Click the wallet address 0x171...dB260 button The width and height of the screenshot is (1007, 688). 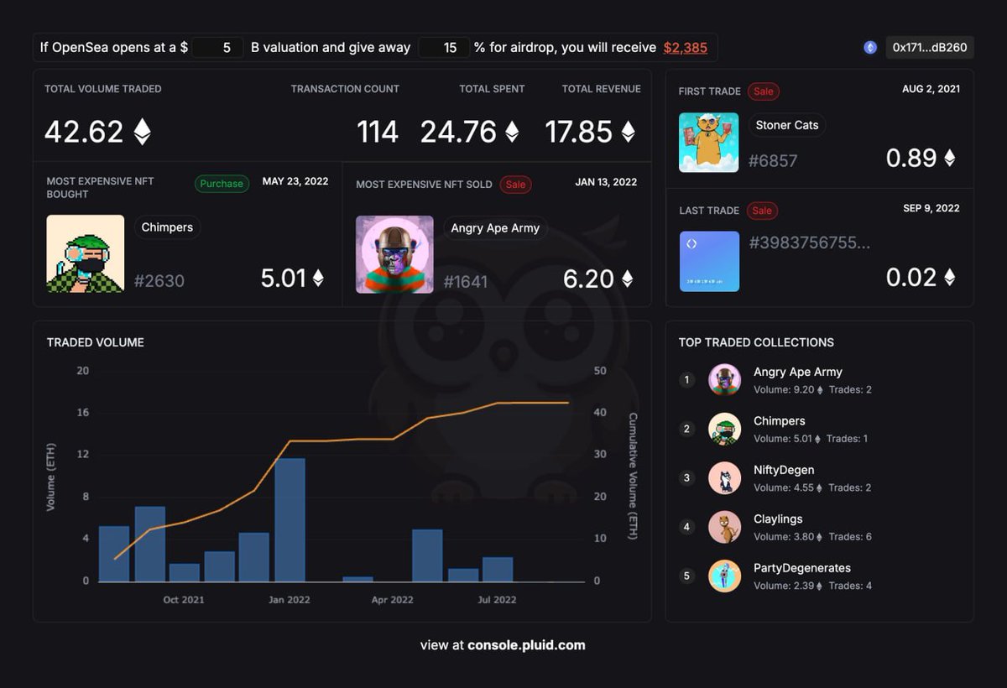click(x=929, y=48)
